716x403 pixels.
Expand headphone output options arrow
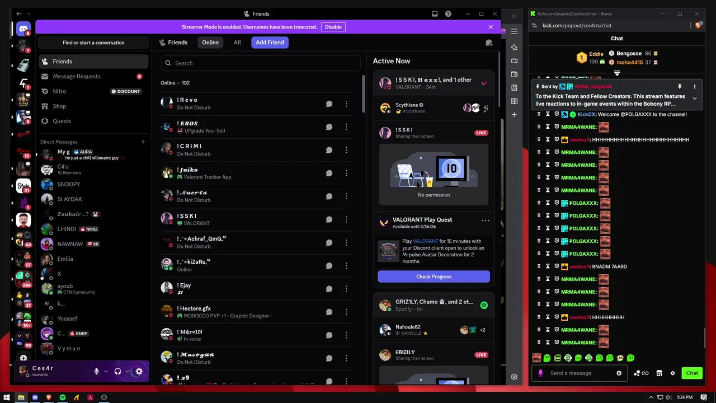[127, 371]
